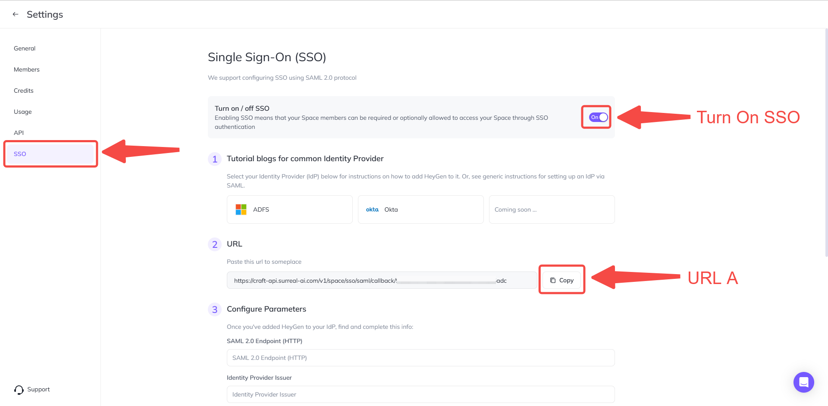Click the 'Configure Parameters' section title
The height and width of the screenshot is (406, 828).
(267, 309)
